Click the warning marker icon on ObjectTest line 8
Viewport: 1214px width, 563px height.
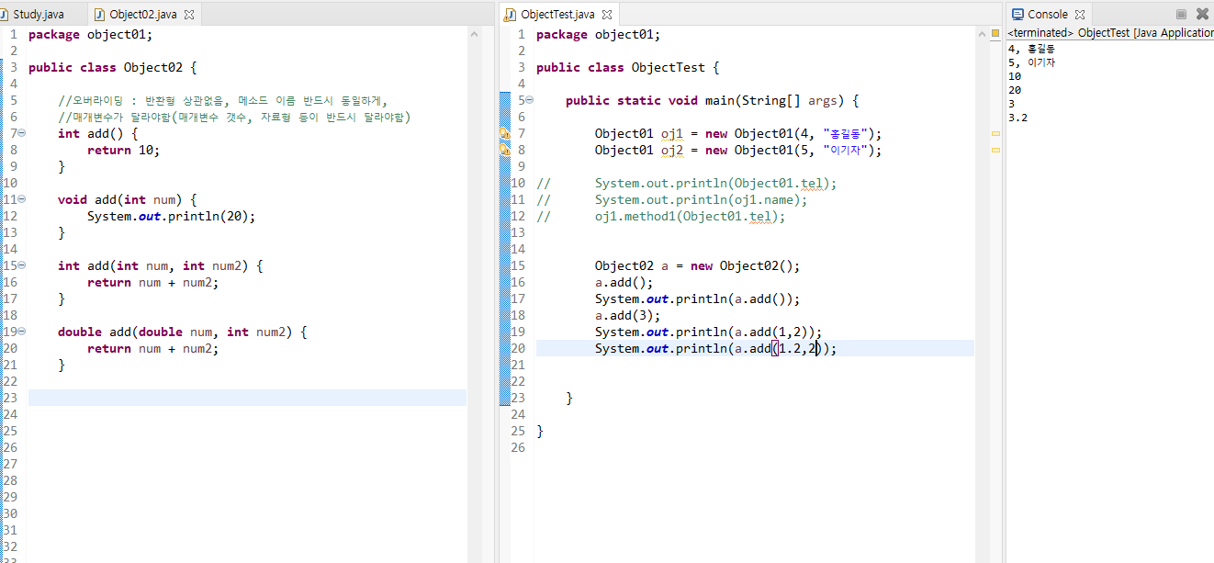(x=504, y=150)
